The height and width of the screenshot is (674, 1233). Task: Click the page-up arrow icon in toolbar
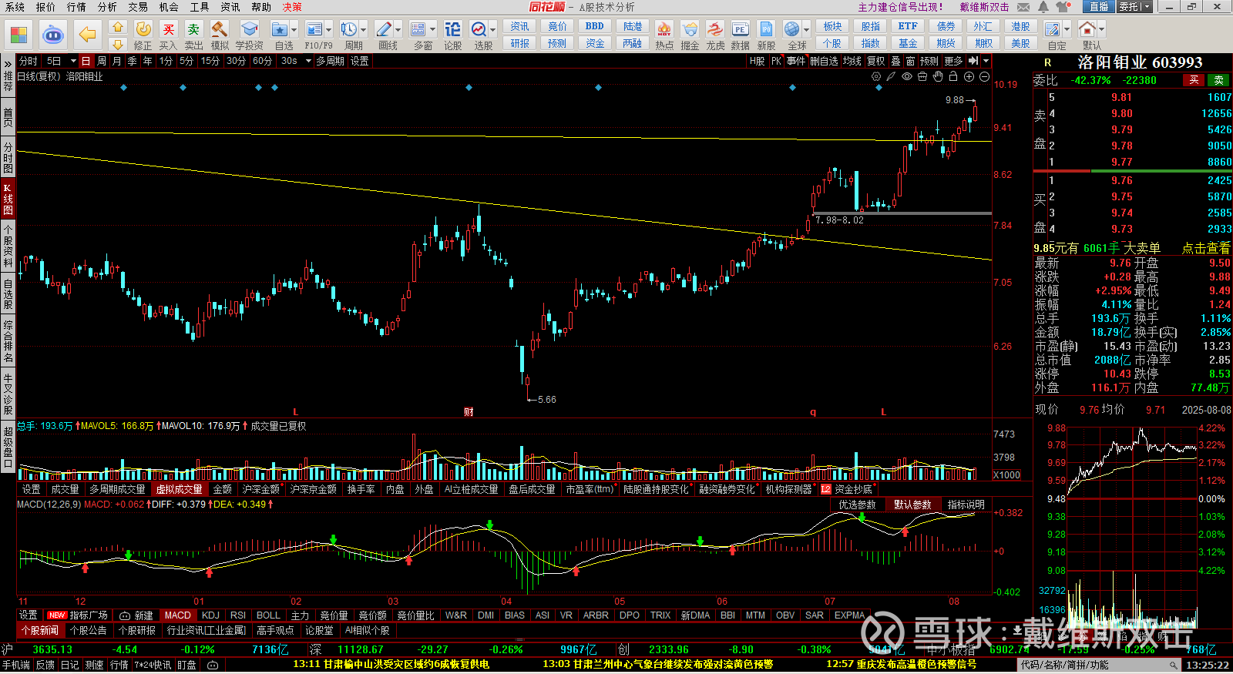tap(117, 28)
